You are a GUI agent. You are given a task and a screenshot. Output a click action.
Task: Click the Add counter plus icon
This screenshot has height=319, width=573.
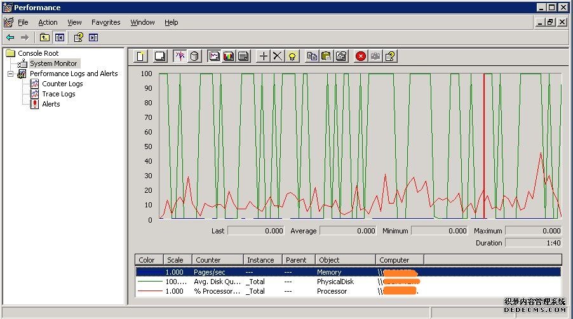pos(264,56)
